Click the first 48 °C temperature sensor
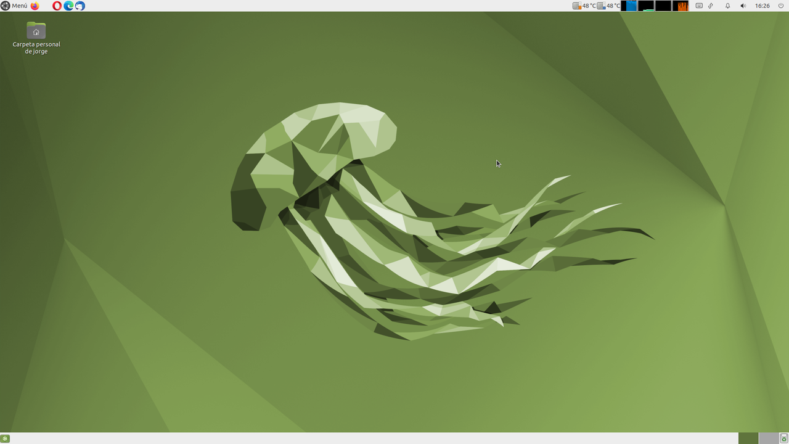 [584, 6]
